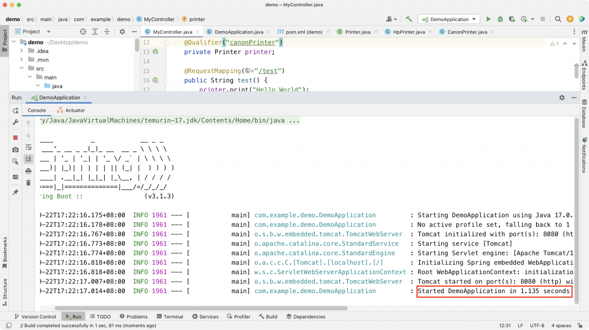Open the Problems tool window
This screenshot has height=330, width=589.
[133, 316]
